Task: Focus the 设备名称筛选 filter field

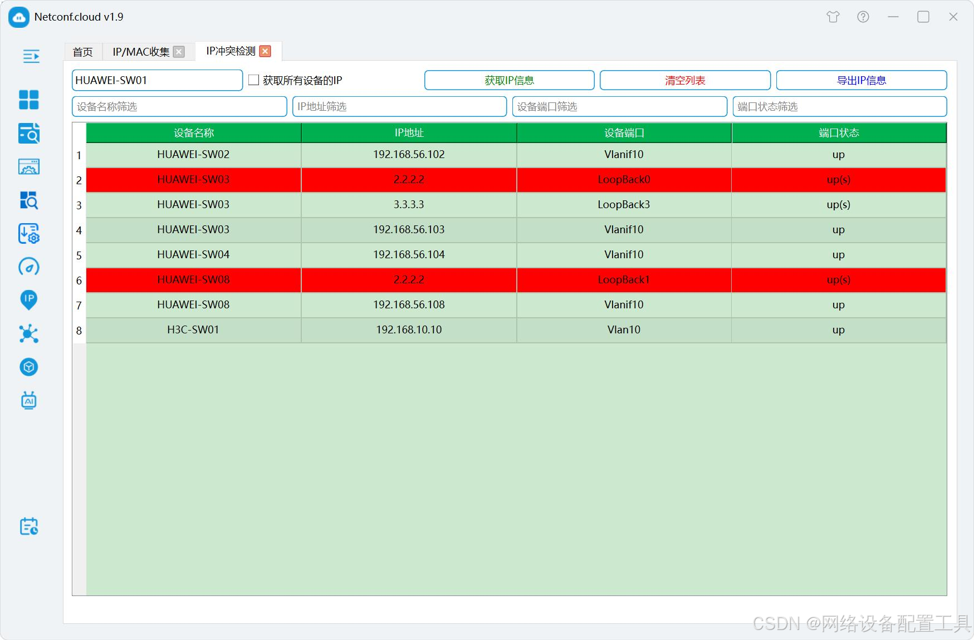Action: coord(179,106)
